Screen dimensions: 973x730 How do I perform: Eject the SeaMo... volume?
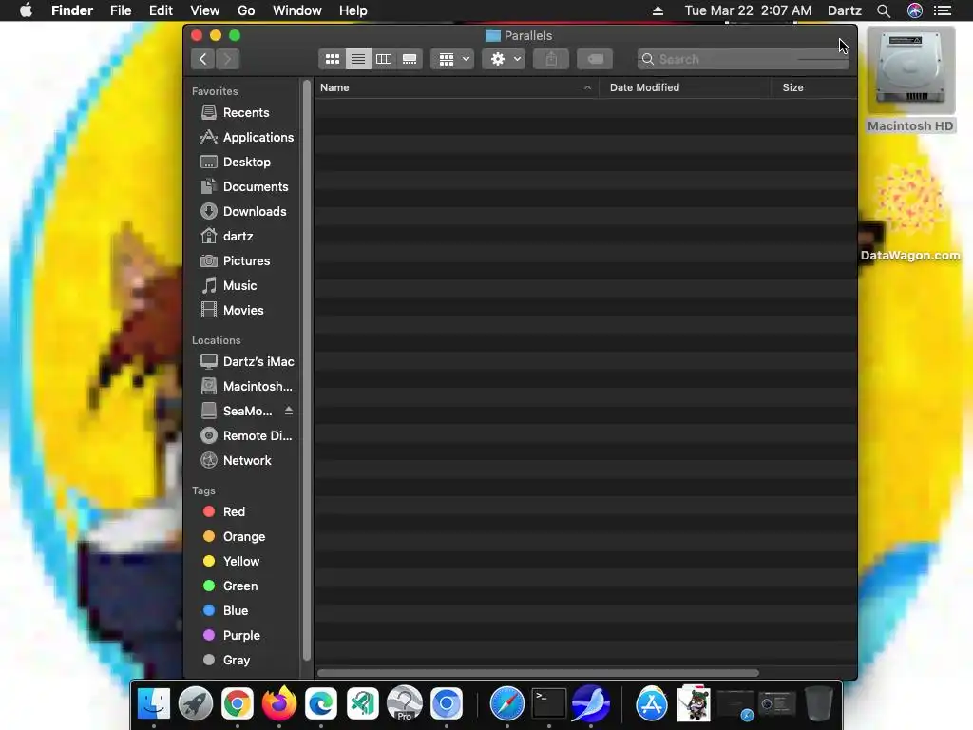289,411
